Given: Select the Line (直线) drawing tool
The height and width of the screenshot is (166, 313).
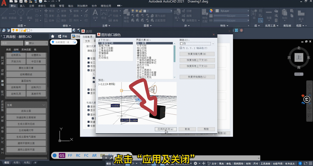Looking at the screenshot, I should pos(4,14).
